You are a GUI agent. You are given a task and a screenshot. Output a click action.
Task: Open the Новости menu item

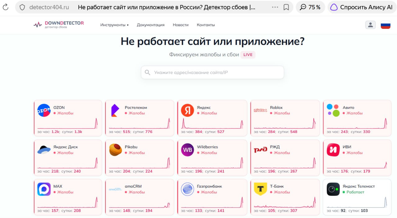(181, 25)
